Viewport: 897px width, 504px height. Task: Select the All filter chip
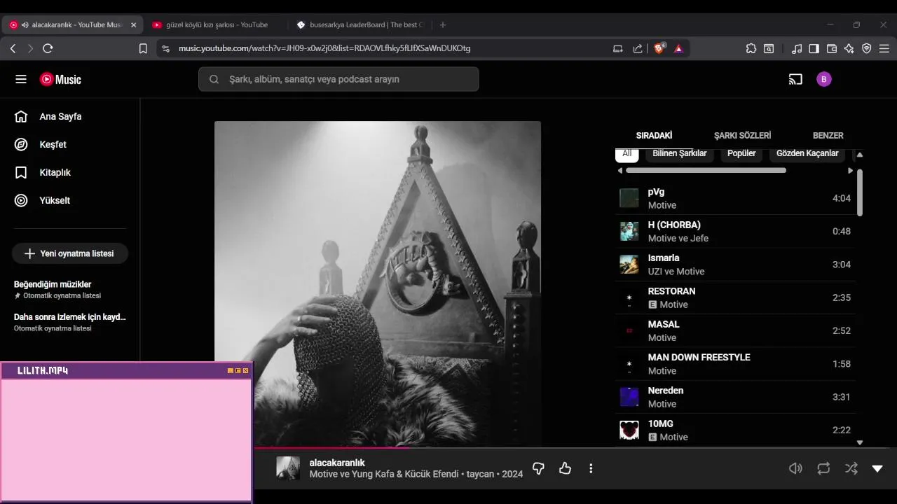(x=626, y=154)
